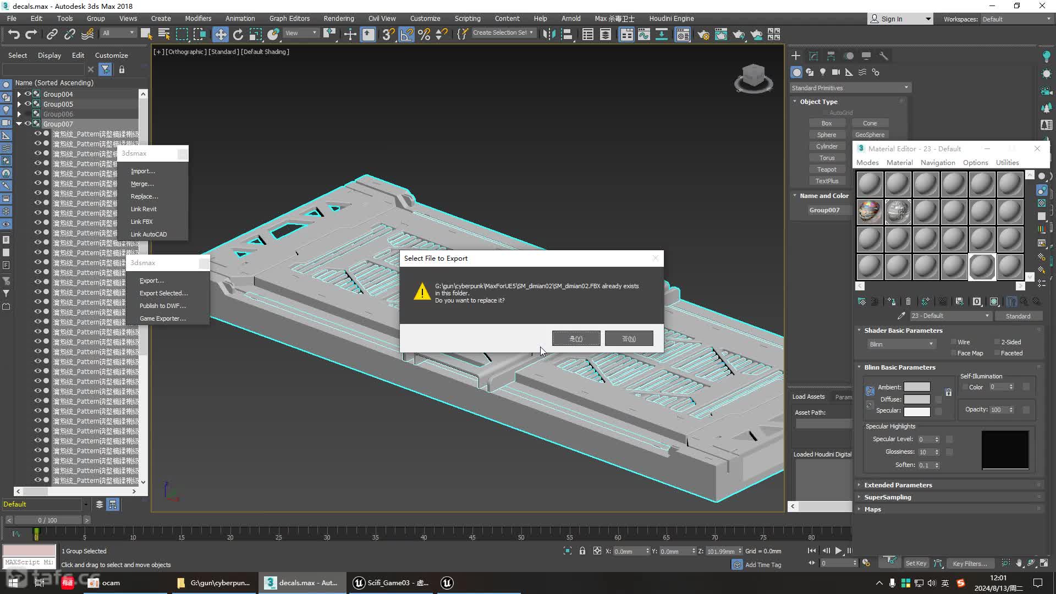Select the Lights category icon

(823, 72)
